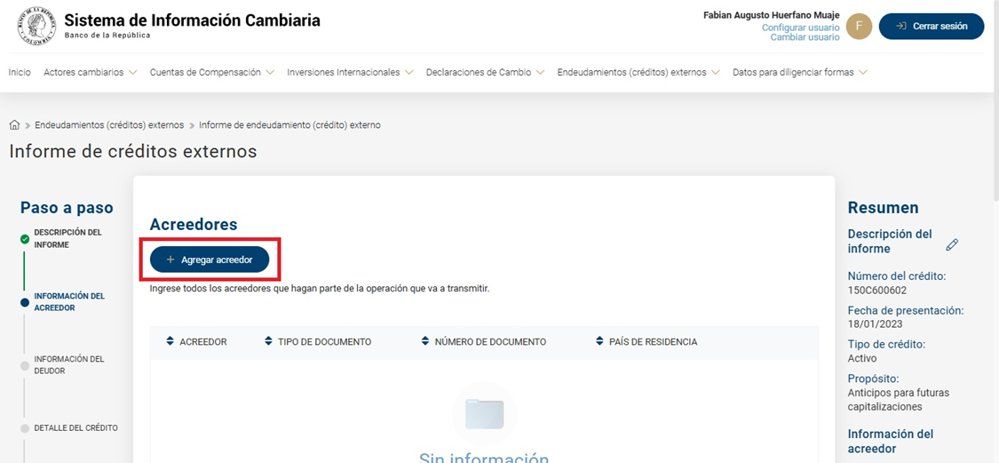Click Cambiar usuario link
This screenshot has width=999, height=463.
(805, 37)
